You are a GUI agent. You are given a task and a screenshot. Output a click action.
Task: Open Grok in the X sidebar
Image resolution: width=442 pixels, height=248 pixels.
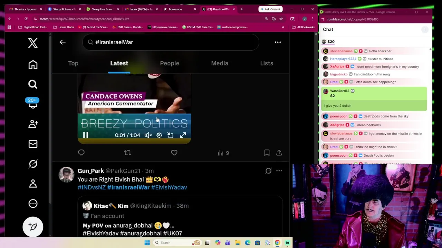33,164
